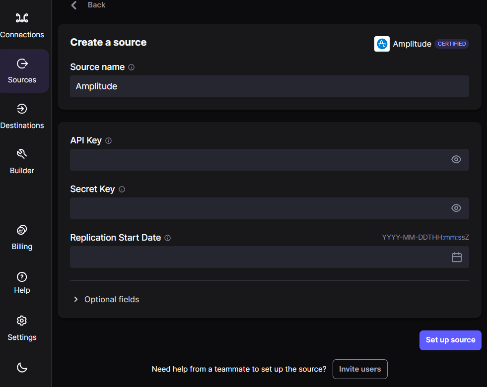
Task: Show the Secret Key info tooltip
Action: pyautogui.click(x=122, y=190)
